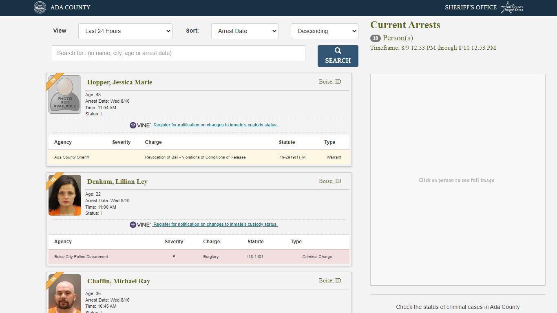Click the Current Arrests heading
Viewport: 557px width, 313px height.
pos(405,25)
